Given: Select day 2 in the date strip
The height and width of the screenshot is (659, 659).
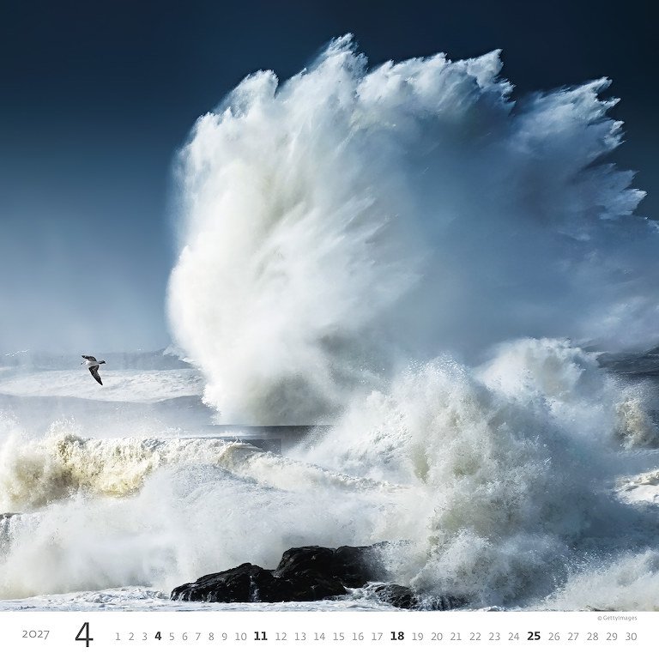Looking at the screenshot, I should [131, 637].
